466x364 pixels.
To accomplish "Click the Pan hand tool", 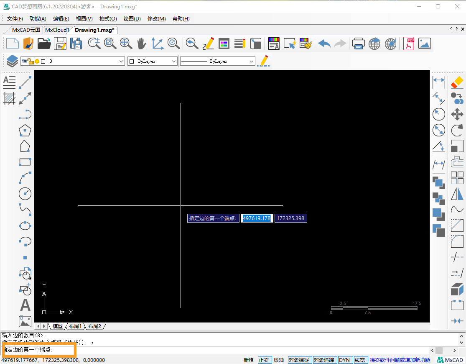I will [142, 44].
